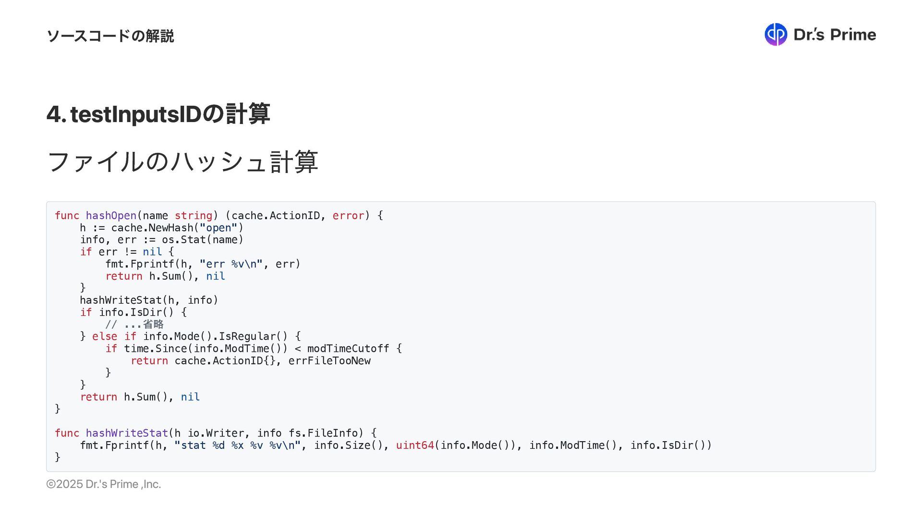Click the Dr.'s Prime brand name text
Viewport: 922px width, 519px height.
point(835,35)
